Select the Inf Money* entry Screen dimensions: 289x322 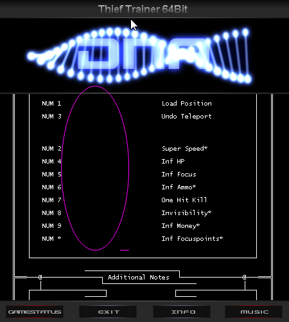[180, 226]
